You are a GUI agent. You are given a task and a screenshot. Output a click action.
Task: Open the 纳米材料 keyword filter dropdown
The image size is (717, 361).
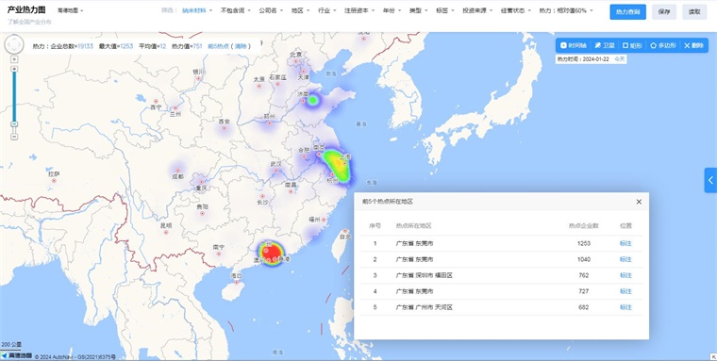pos(197,10)
